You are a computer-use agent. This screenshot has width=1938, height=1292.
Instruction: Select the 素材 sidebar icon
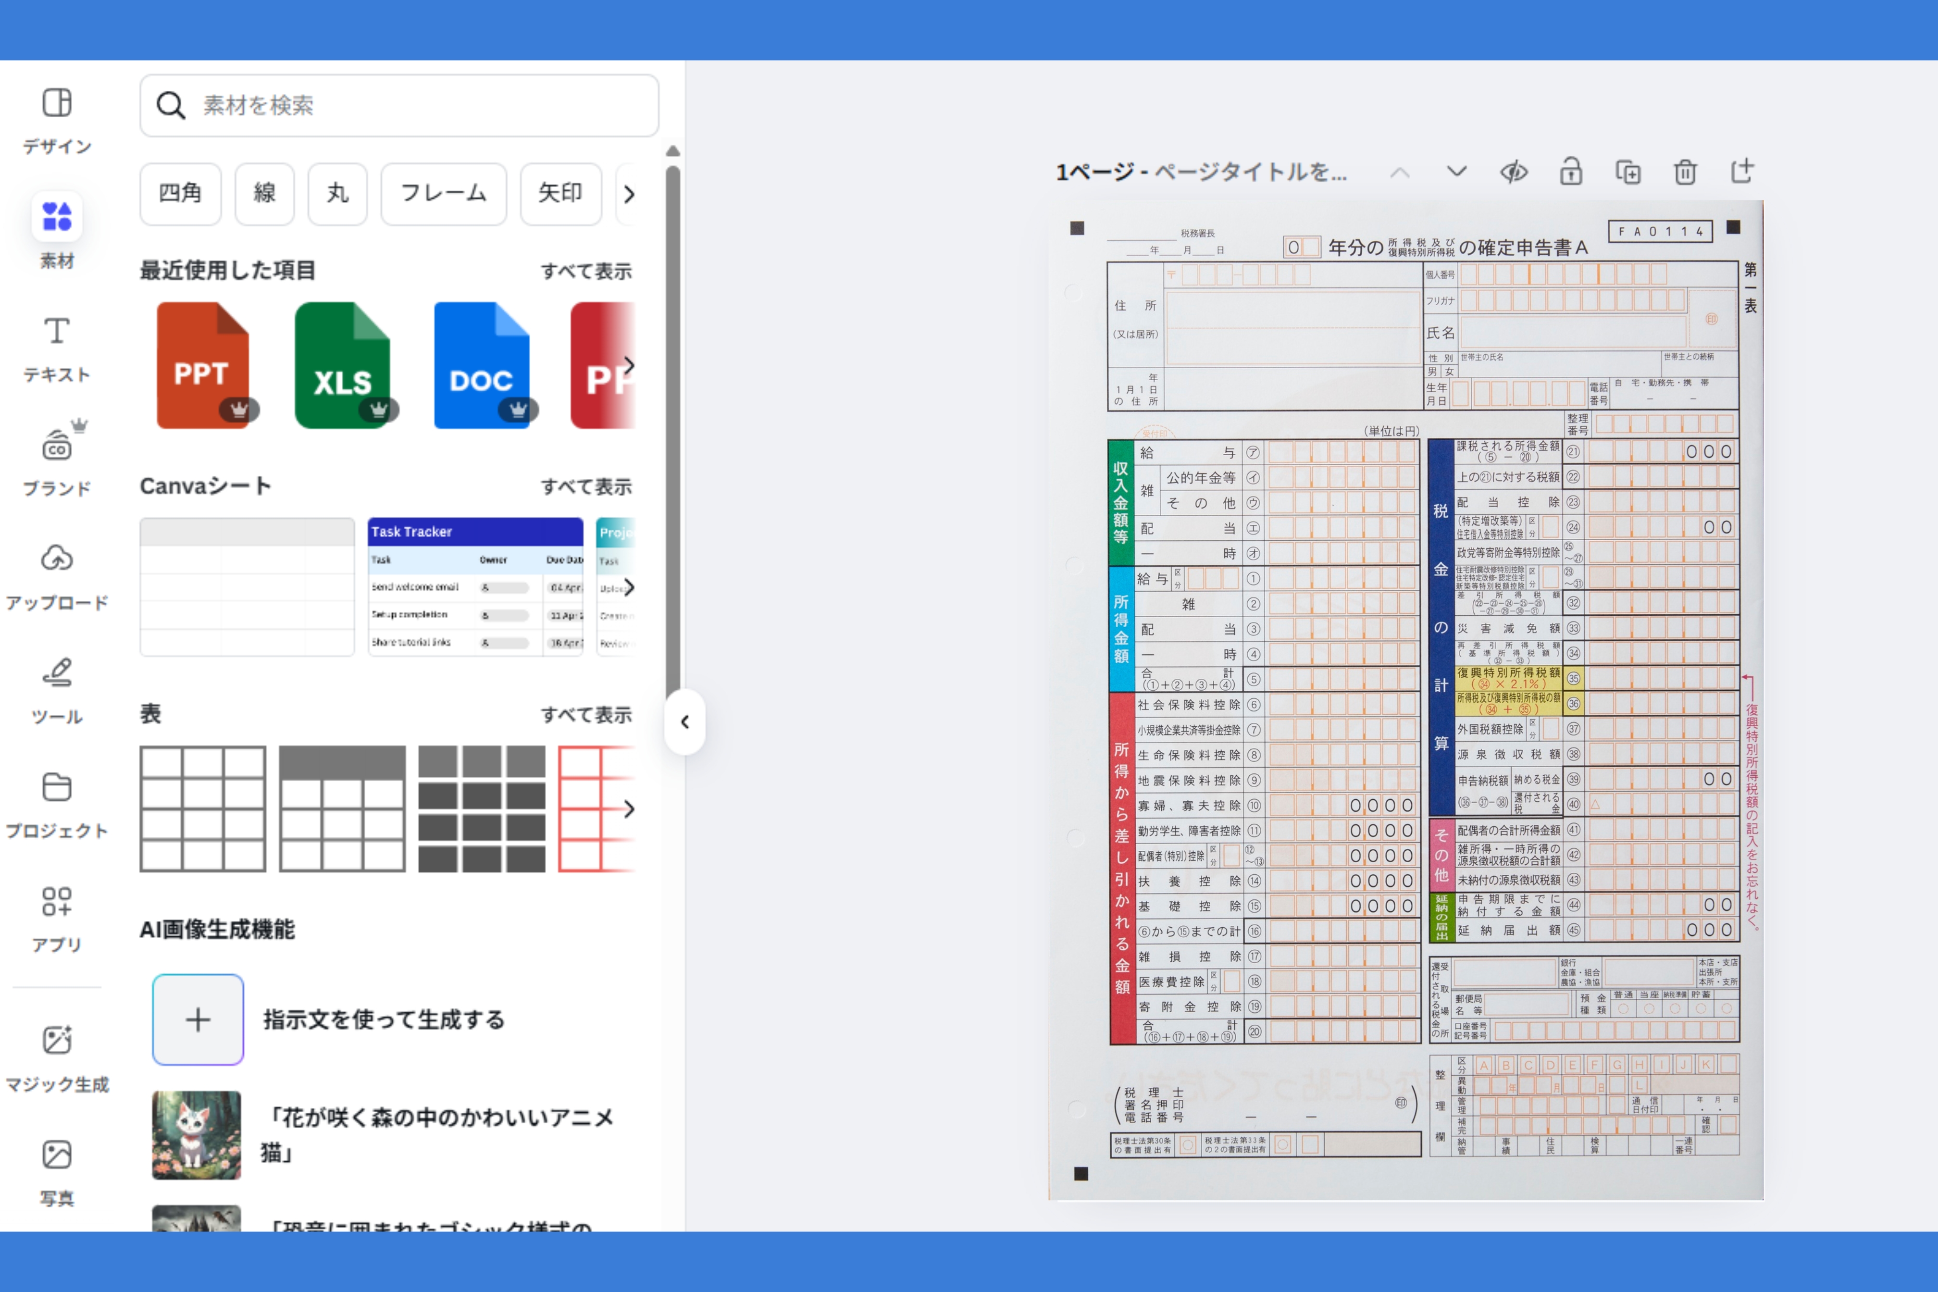[57, 218]
